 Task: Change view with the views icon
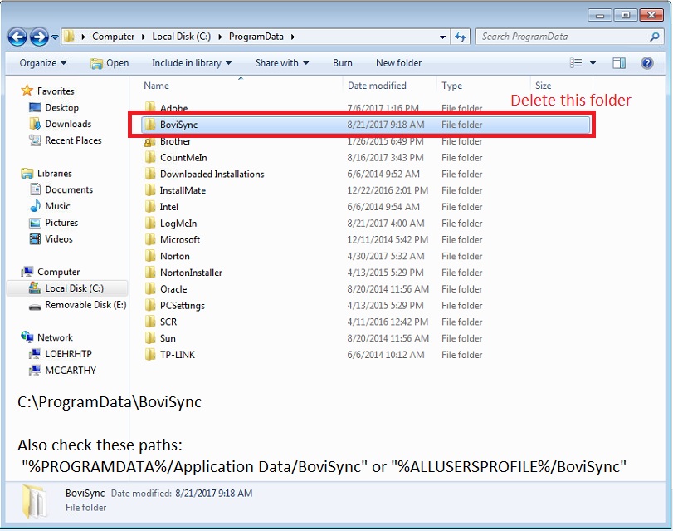coord(576,63)
